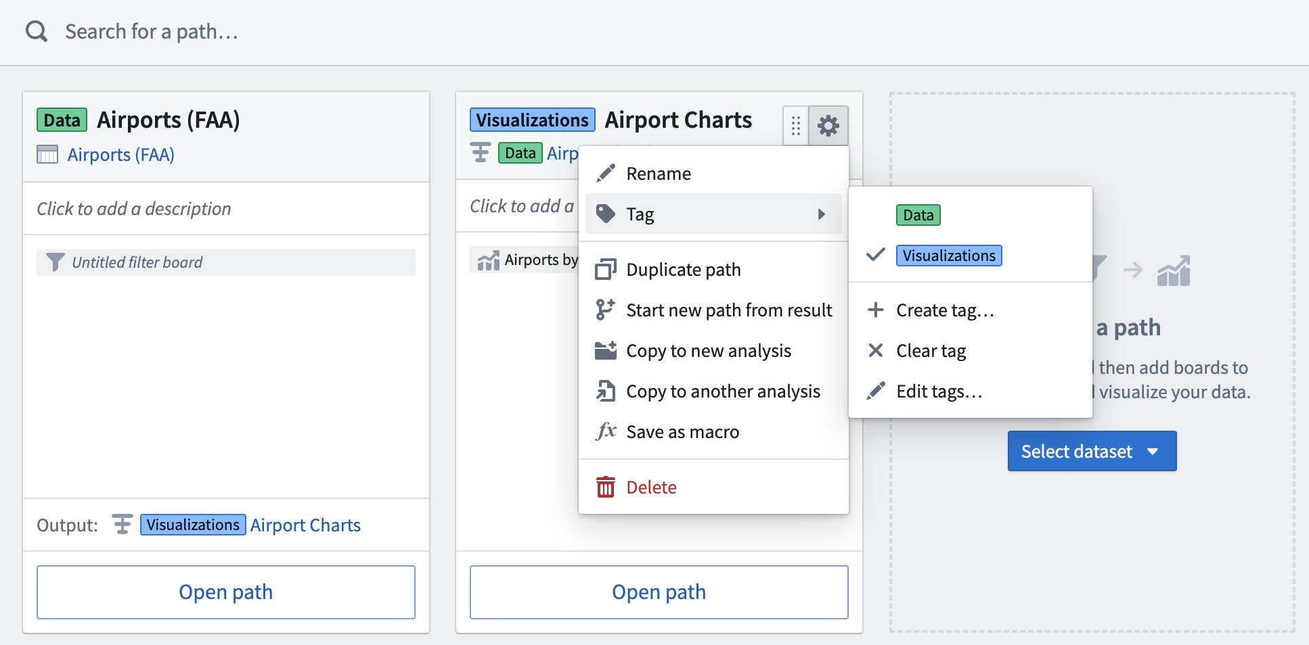Click the folder icon for Copy to new analysis
1309x645 pixels.
pos(605,350)
